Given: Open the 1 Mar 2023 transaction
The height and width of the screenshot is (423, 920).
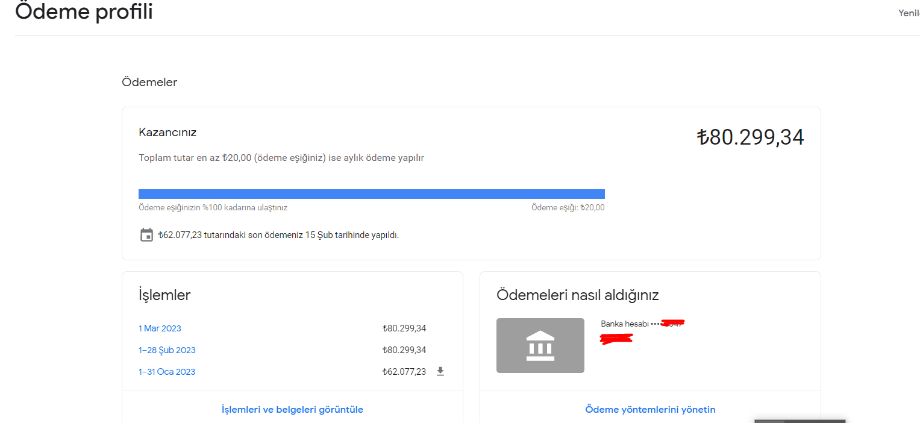Looking at the screenshot, I should click(160, 328).
